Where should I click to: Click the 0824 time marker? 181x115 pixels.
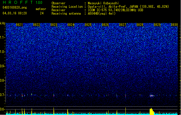pyautogui.click(x=71, y=25)
